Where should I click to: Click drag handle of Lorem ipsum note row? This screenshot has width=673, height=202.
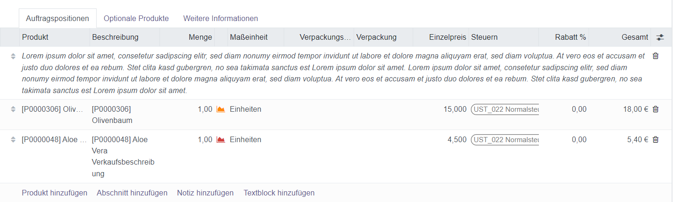click(x=13, y=56)
